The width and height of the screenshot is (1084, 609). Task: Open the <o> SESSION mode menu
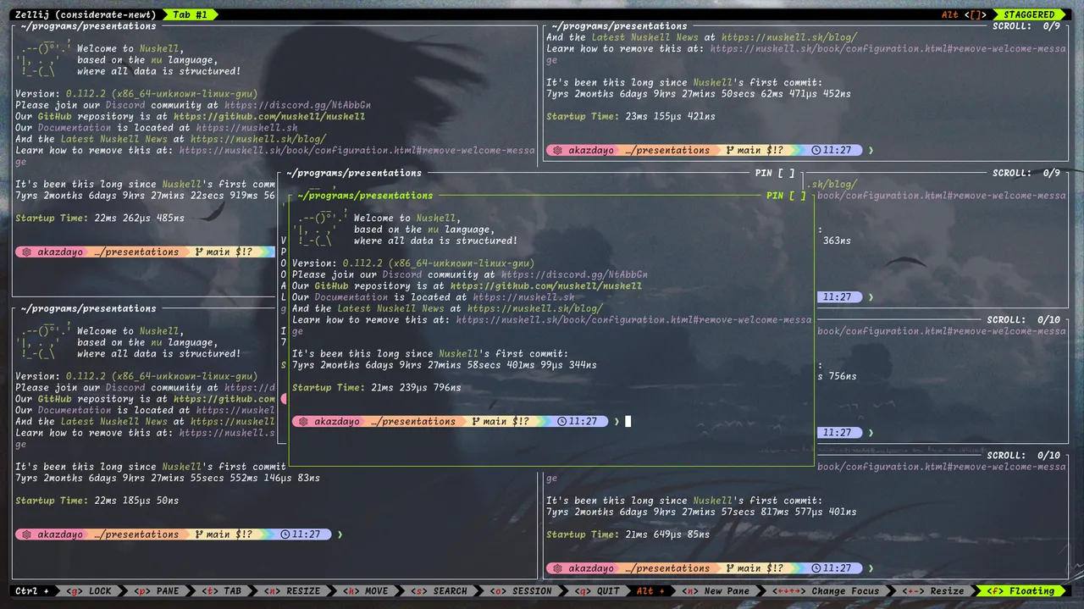520,591
